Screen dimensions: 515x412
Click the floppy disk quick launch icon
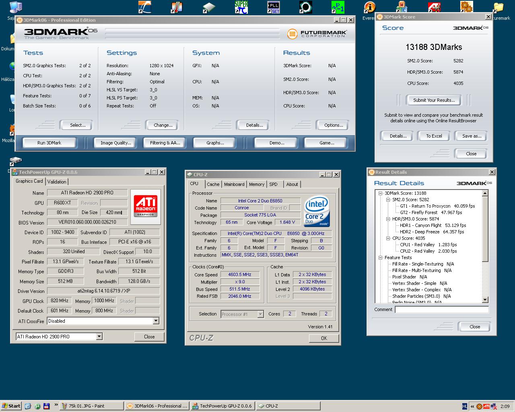point(46,406)
